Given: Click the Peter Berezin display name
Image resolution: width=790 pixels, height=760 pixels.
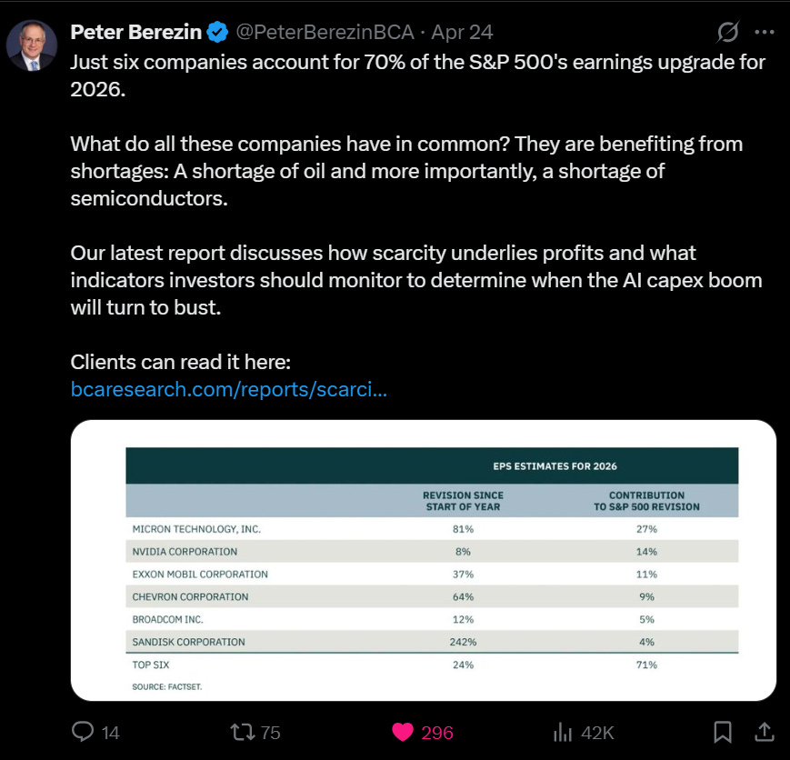Looking at the screenshot, I should pyautogui.click(x=136, y=32).
